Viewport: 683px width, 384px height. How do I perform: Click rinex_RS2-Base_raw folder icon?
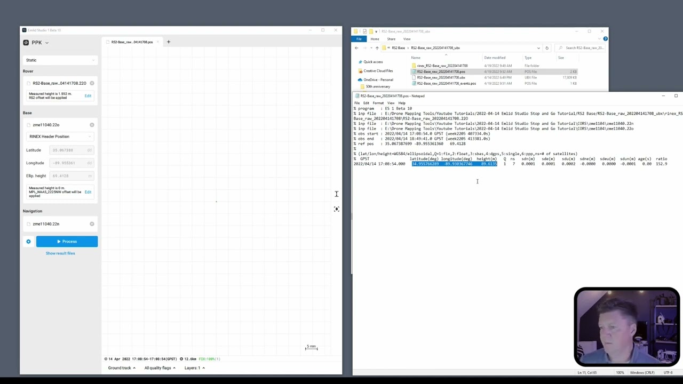(414, 66)
